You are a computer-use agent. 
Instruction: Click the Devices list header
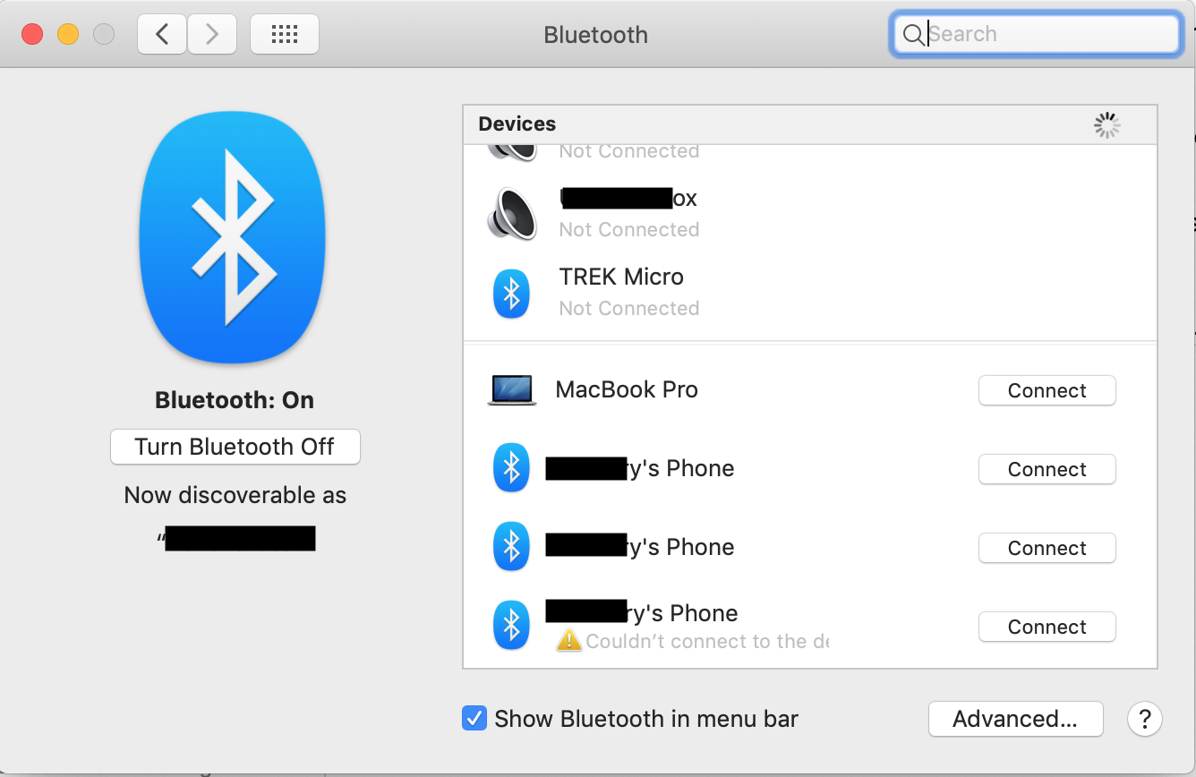pos(810,124)
